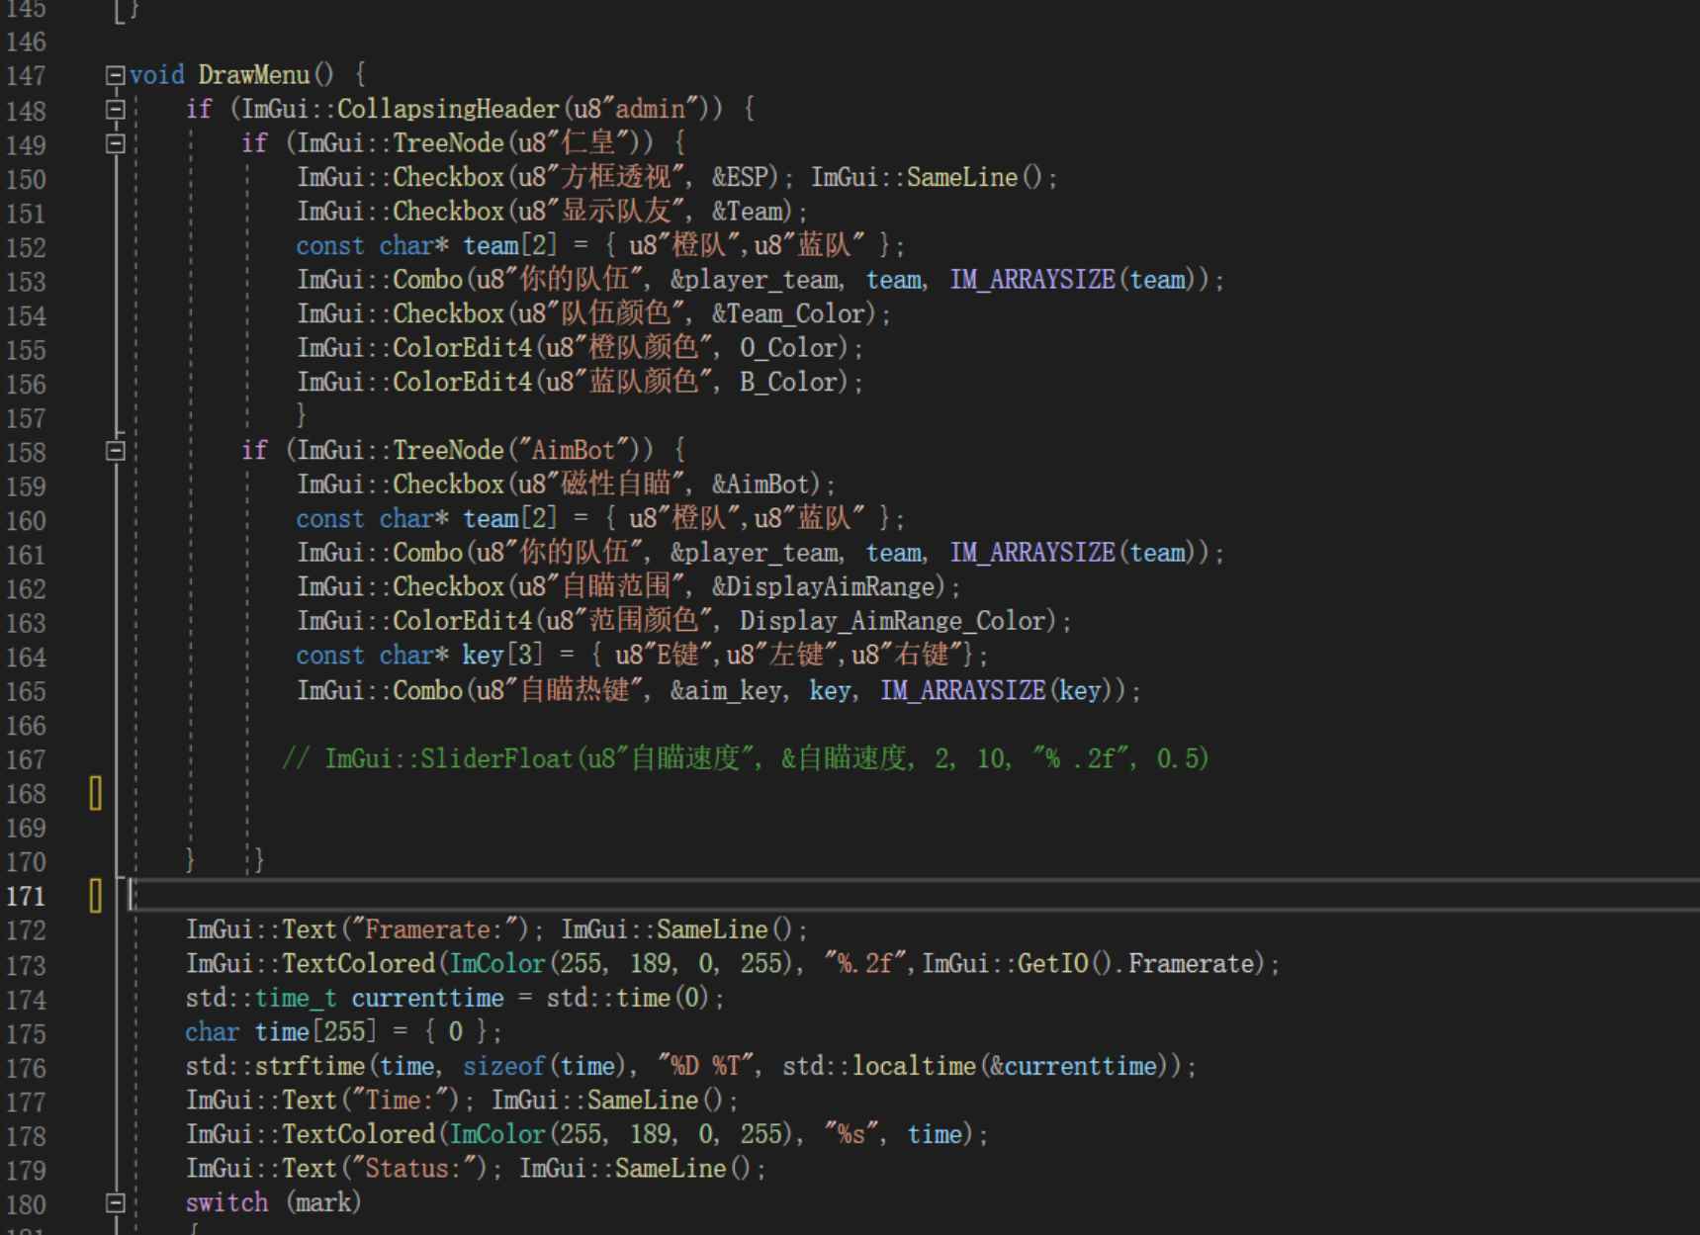
Task: Collapse the switch statement fold at line 180
Action: (116, 1201)
